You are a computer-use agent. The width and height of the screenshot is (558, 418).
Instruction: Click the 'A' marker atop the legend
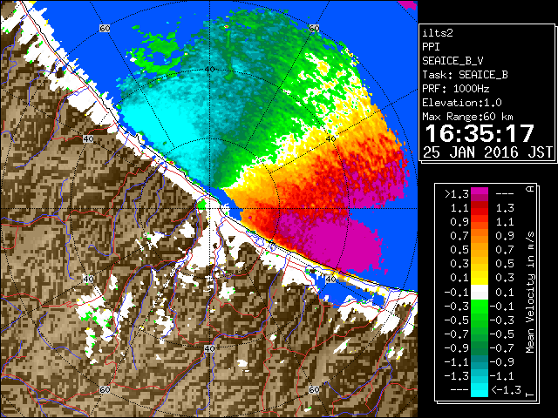(x=530, y=189)
